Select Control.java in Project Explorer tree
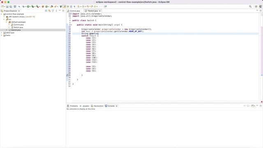The width and height of the screenshot is (263, 148). pos(18,25)
